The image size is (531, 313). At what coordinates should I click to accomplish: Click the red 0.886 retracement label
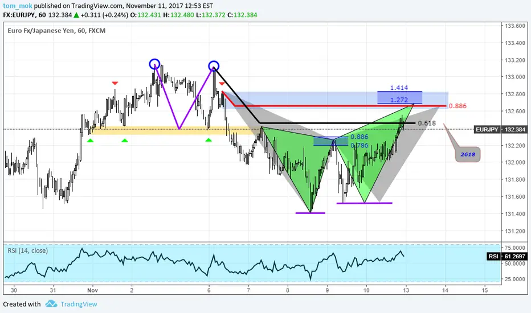tap(458, 106)
